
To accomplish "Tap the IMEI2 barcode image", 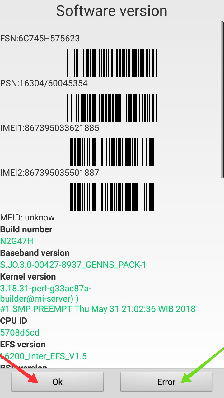I will pos(112,197).
